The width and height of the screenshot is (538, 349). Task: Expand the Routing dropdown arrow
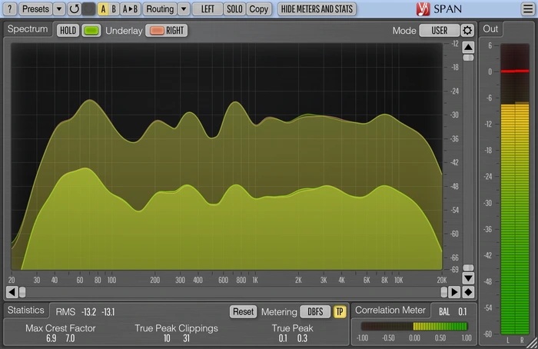(x=183, y=9)
